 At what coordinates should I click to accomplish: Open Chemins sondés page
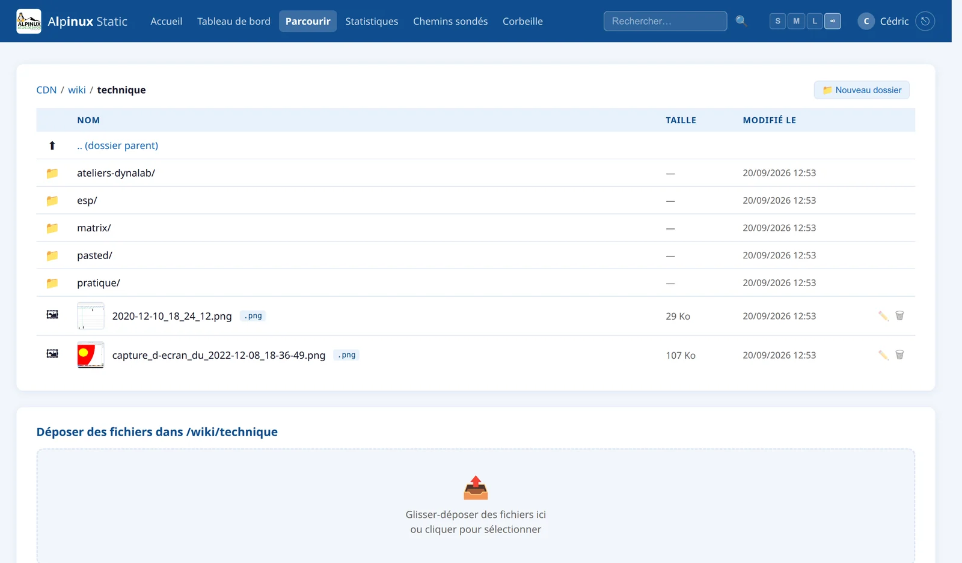pyautogui.click(x=450, y=21)
